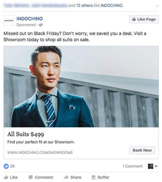Click the Like thumbs-up icon below post
Image resolution: width=162 pixels, height=182 pixels.
(x=6, y=177)
